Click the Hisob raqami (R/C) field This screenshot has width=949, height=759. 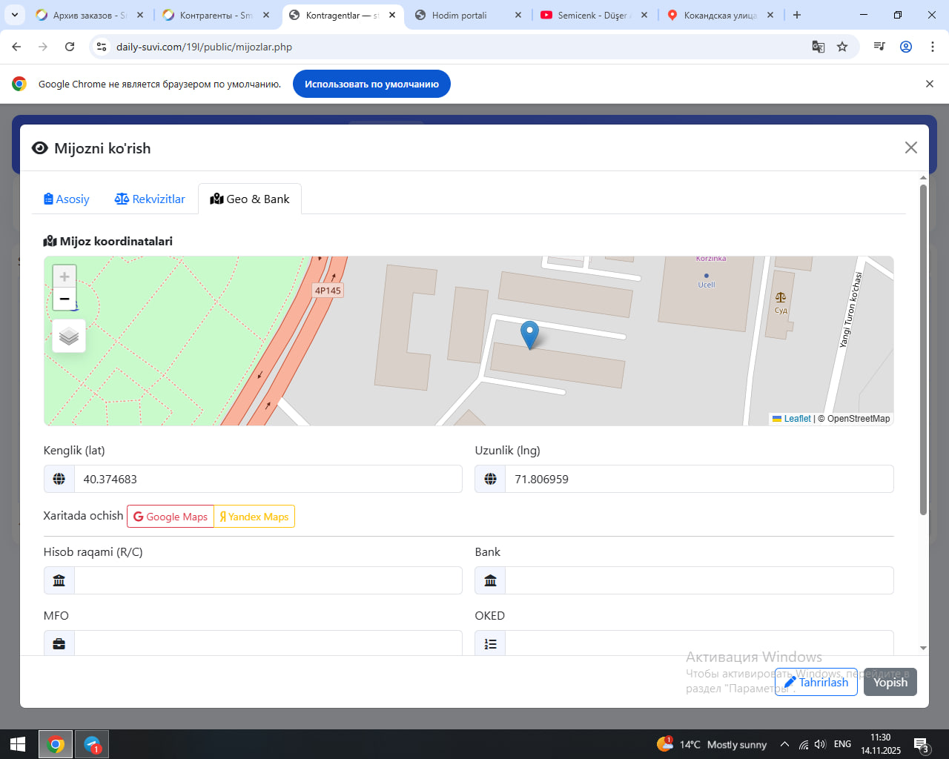(268, 580)
